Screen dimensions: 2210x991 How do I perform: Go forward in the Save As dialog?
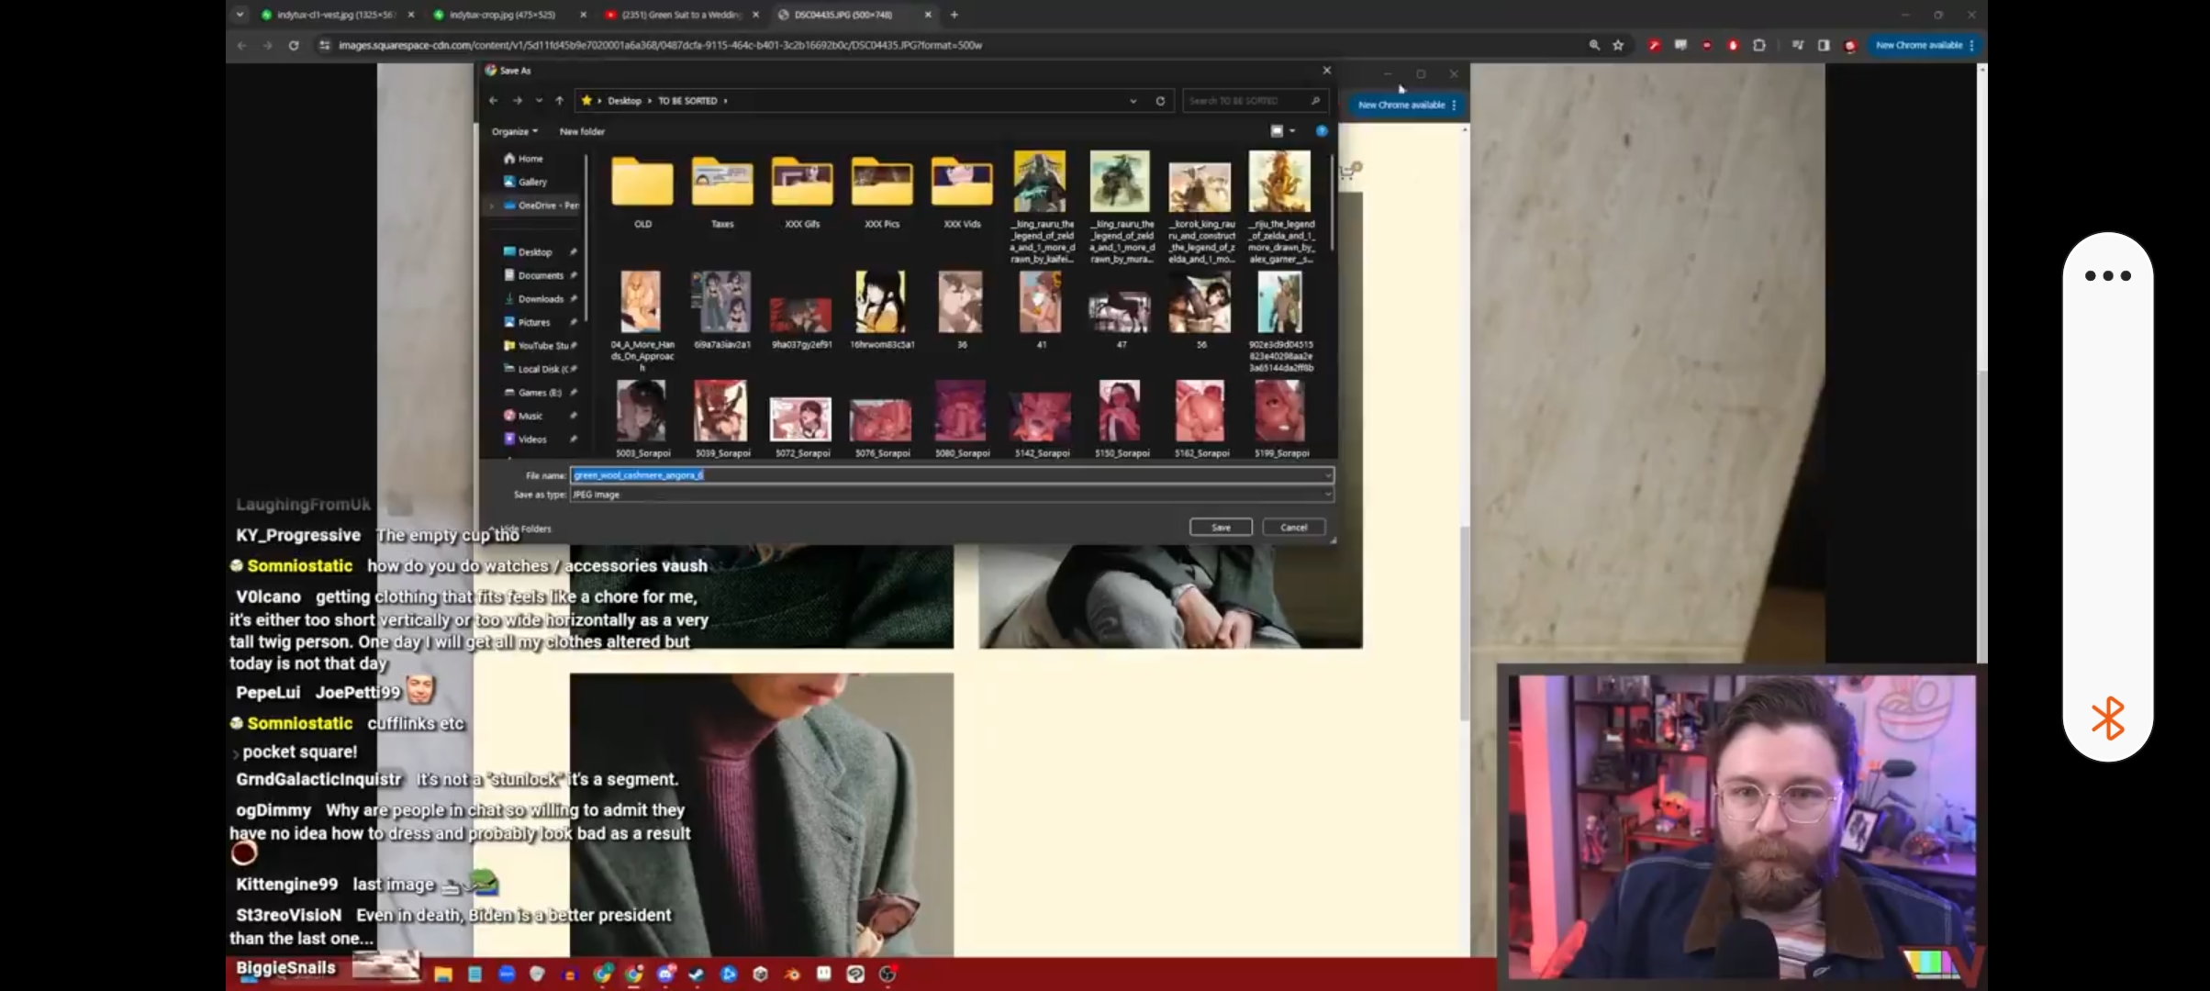(518, 101)
